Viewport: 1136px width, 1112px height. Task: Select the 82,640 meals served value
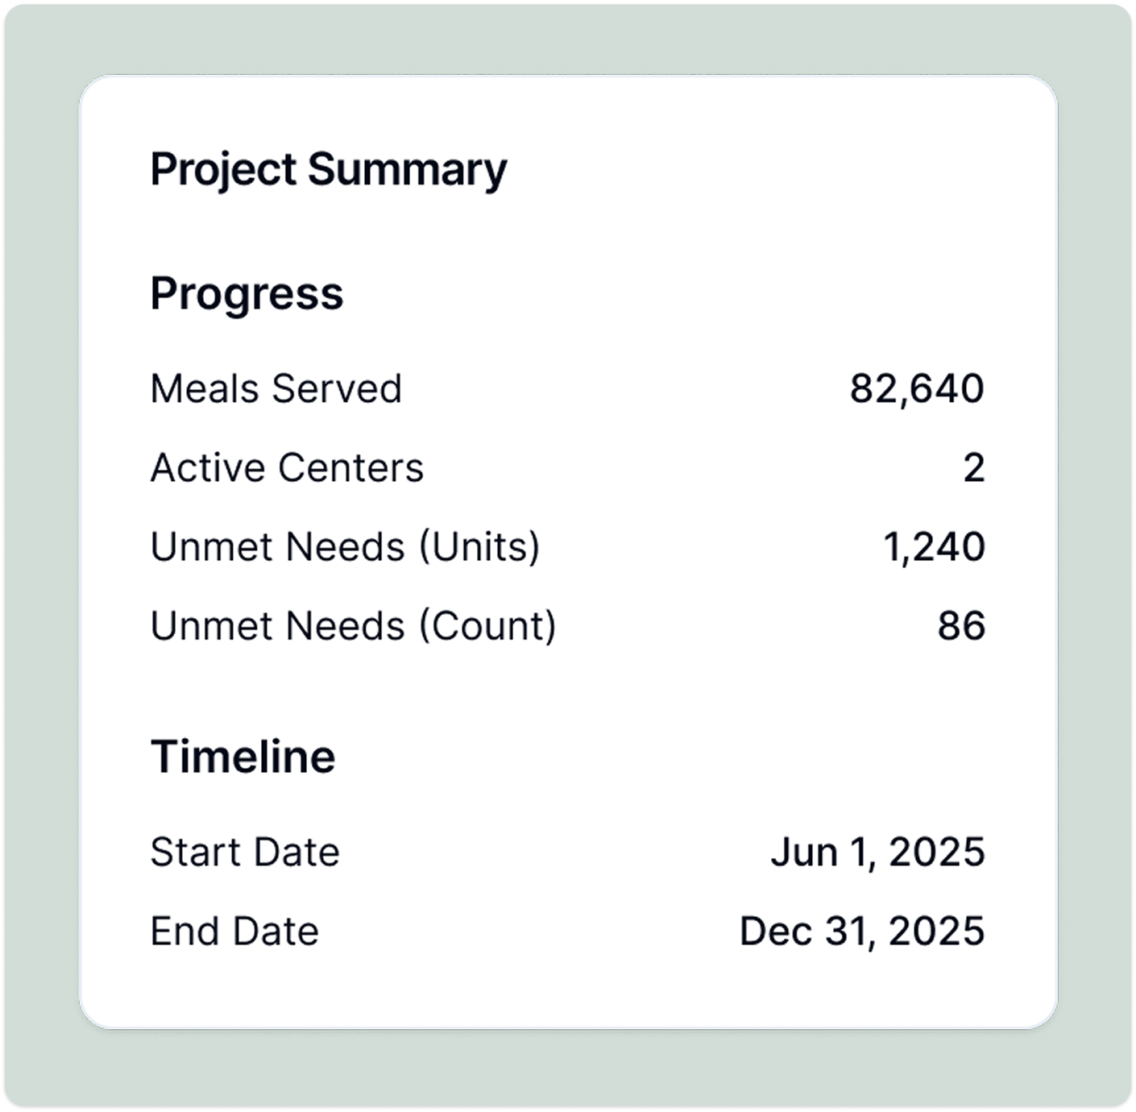pyautogui.click(x=917, y=389)
